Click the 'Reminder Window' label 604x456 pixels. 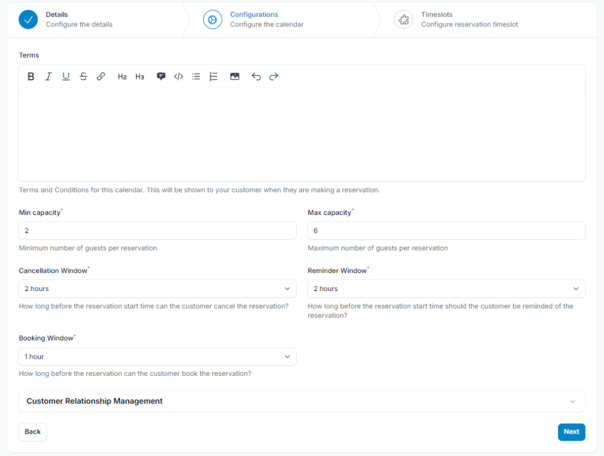point(337,271)
